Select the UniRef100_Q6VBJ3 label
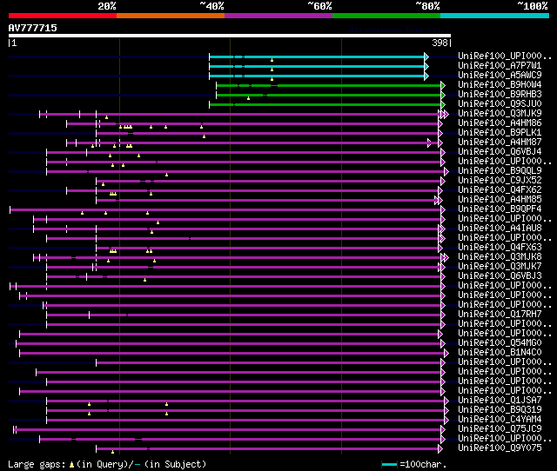 point(500,276)
